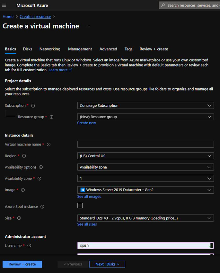Click the Next : Disks button

[107, 264]
